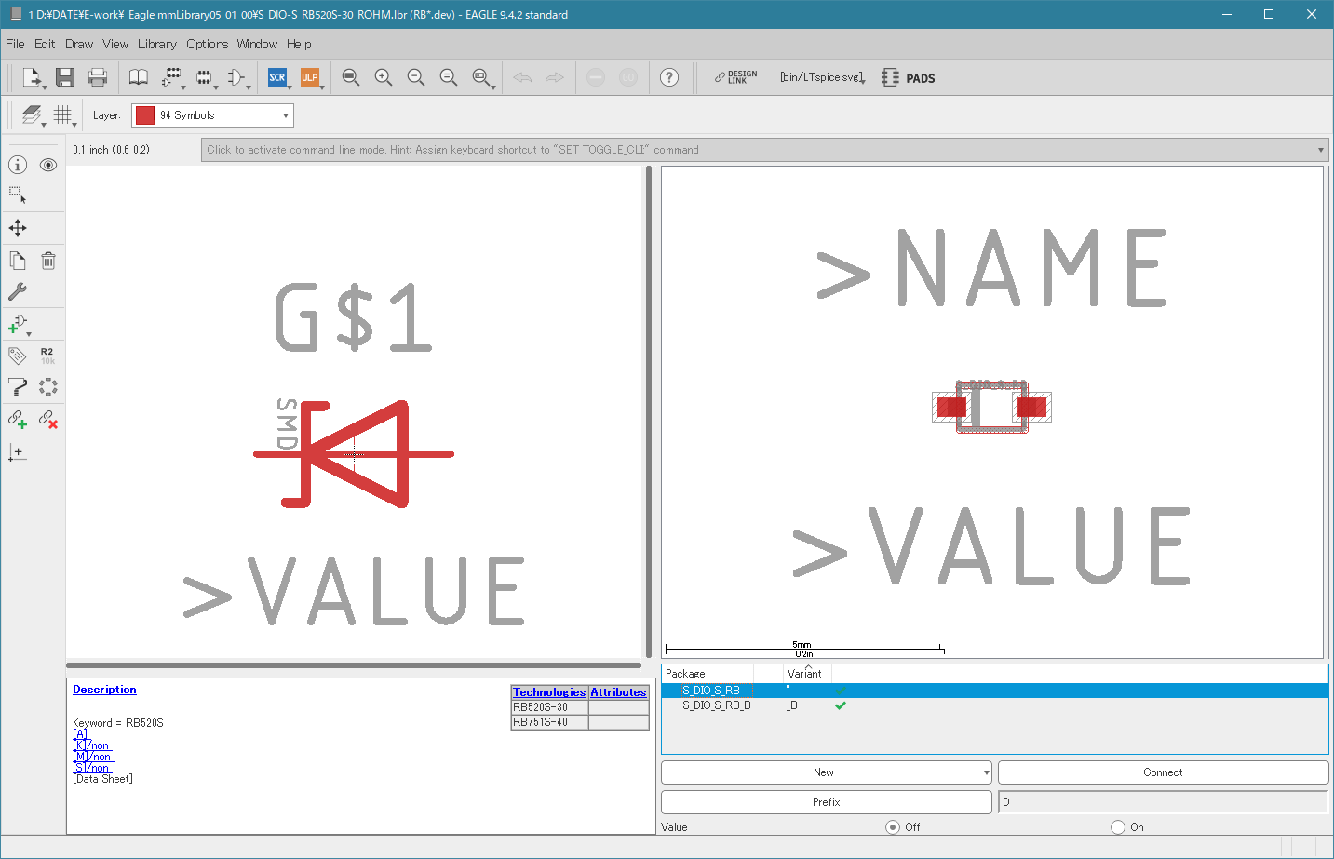Expand the command line history dropdown
The height and width of the screenshot is (859, 1334).
[x=1320, y=150]
